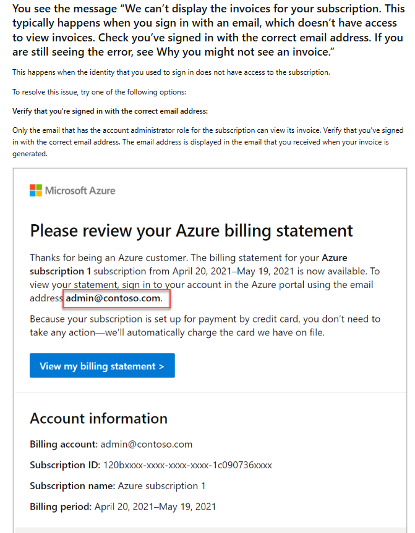Click the Billing account label

click(x=64, y=444)
